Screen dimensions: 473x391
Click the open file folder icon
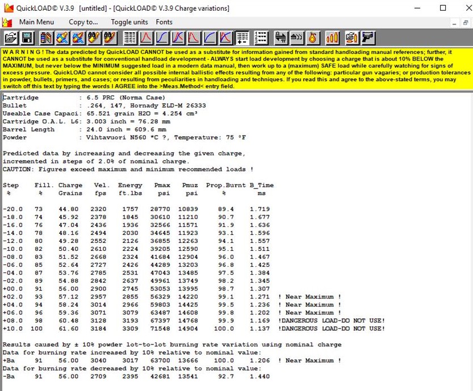[11, 38]
